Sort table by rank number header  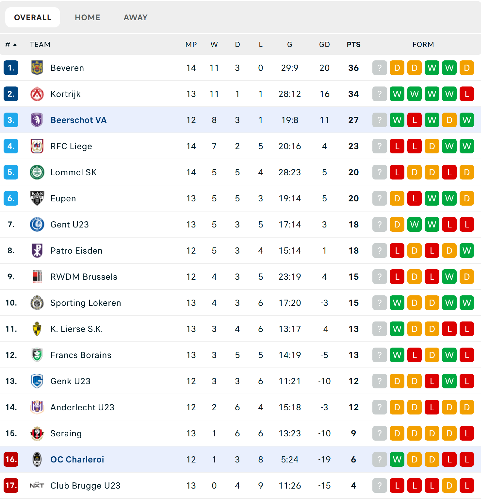coord(11,45)
